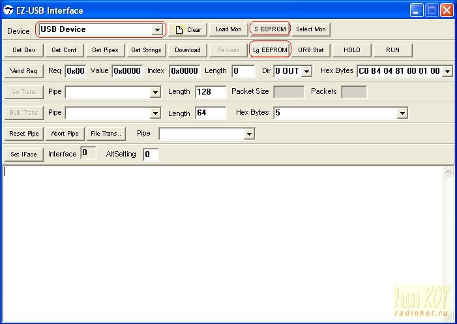Click the Iso Trans Length field showing 128
Viewport: 457px width, 324px height.
pyautogui.click(x=211, y=92)
